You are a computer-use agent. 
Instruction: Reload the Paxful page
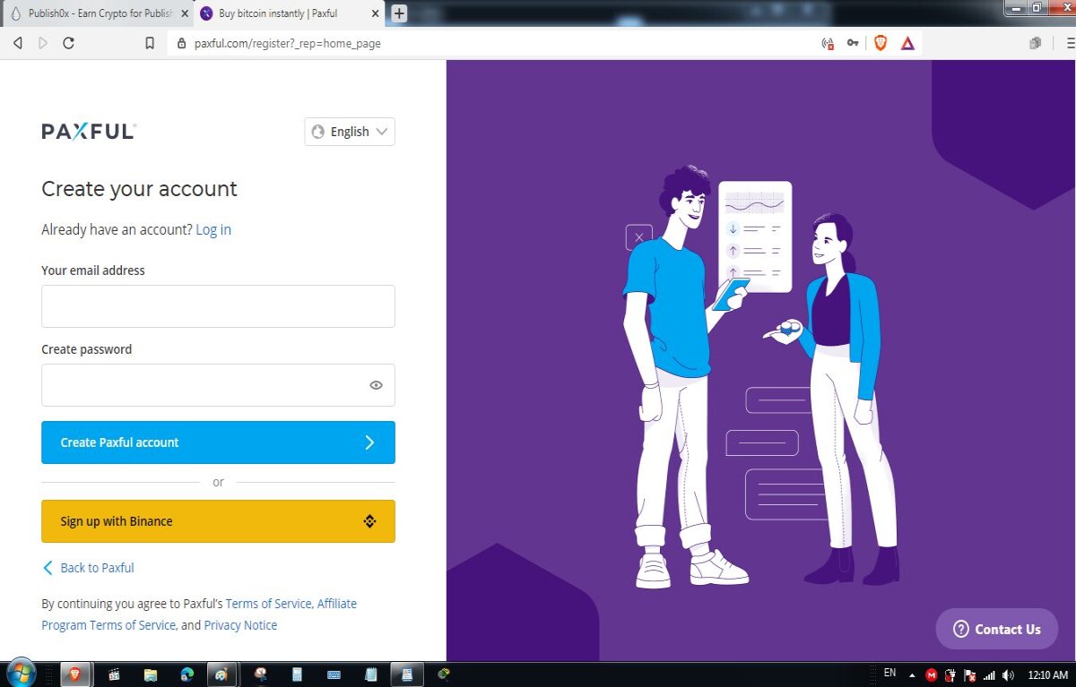[69, 43]
